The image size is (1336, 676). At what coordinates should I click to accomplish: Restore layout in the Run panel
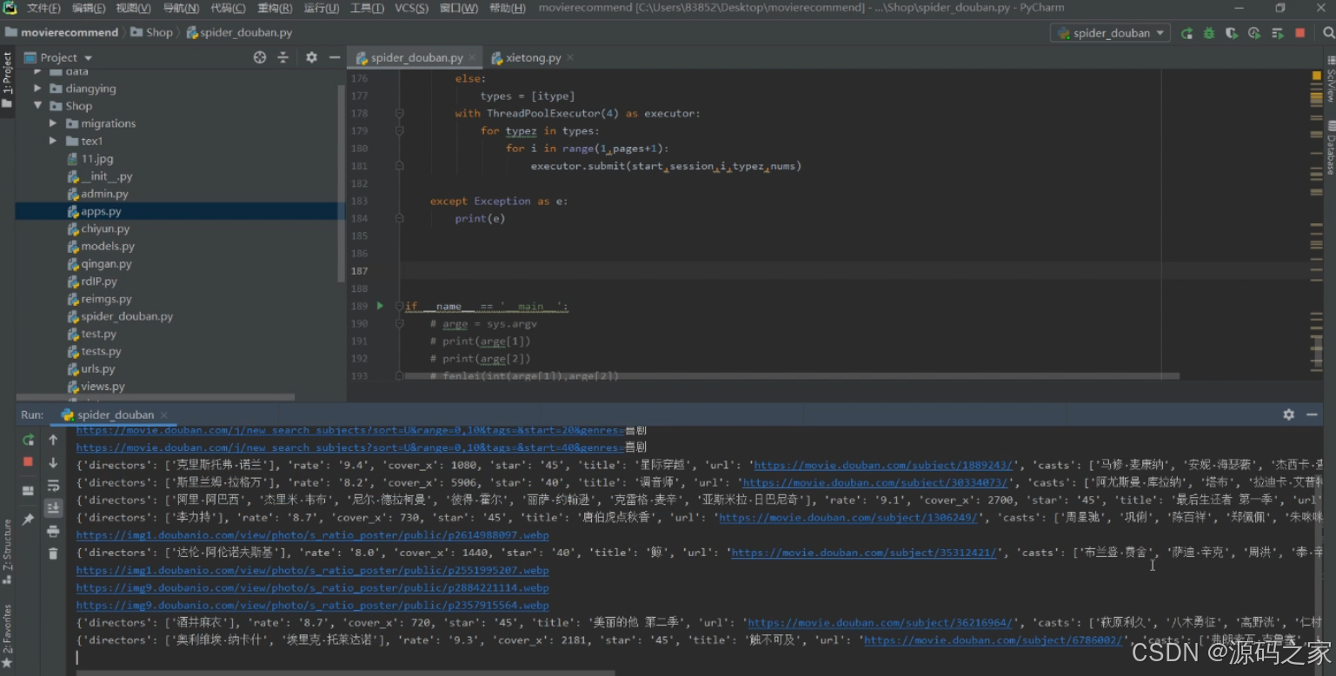29,490
